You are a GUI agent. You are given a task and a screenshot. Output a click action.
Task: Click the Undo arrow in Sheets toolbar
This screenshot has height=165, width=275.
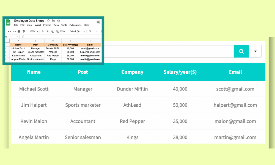[x=9, y=31]
